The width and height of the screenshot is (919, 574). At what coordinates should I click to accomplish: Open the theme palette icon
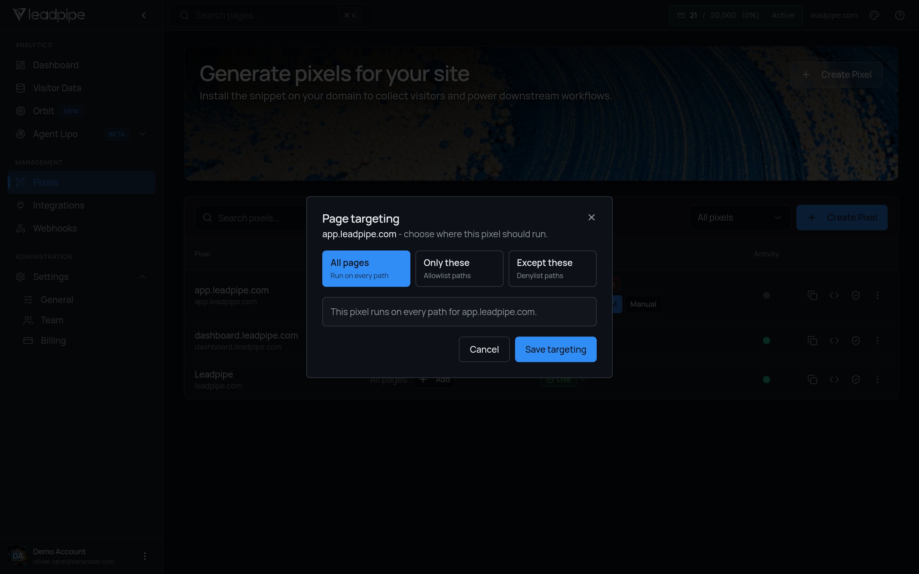tap(874, 15)
